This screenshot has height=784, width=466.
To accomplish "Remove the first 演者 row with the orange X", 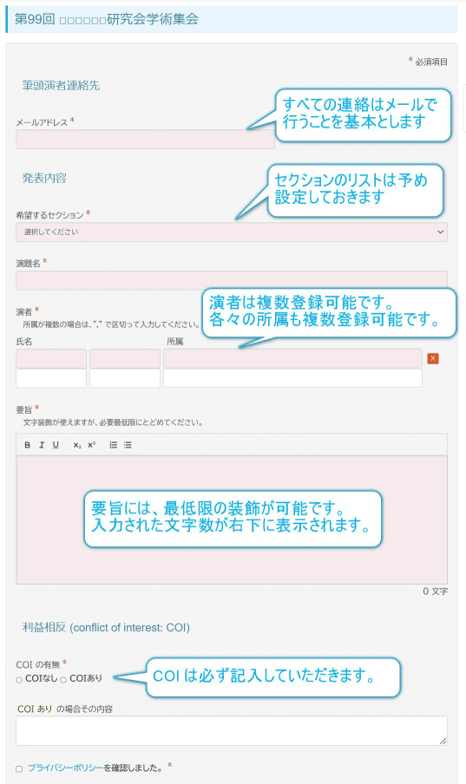I will click(x=433, y=358).
